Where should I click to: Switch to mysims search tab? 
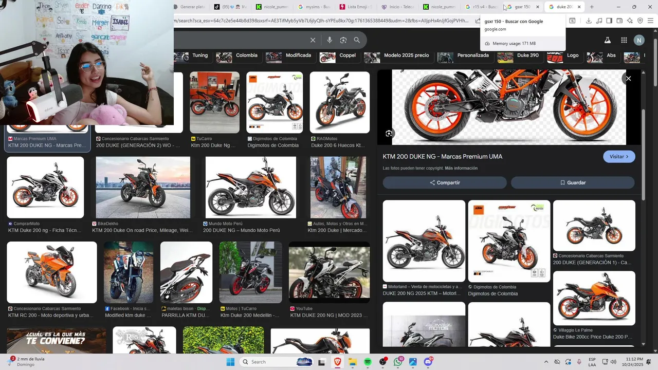tap(315, 7)
